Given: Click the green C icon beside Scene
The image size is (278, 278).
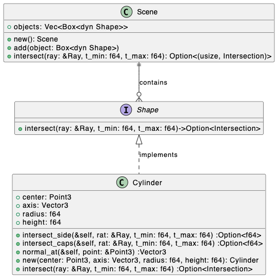Looking at the screenshot, I should [x=126, y=12].
